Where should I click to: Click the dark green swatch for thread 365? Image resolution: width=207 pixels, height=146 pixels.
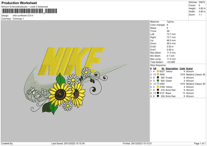point(158,77)
